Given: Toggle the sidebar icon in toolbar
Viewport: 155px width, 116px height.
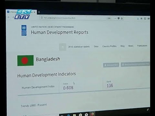Looking at the screenshot, I should coord(145,19).
